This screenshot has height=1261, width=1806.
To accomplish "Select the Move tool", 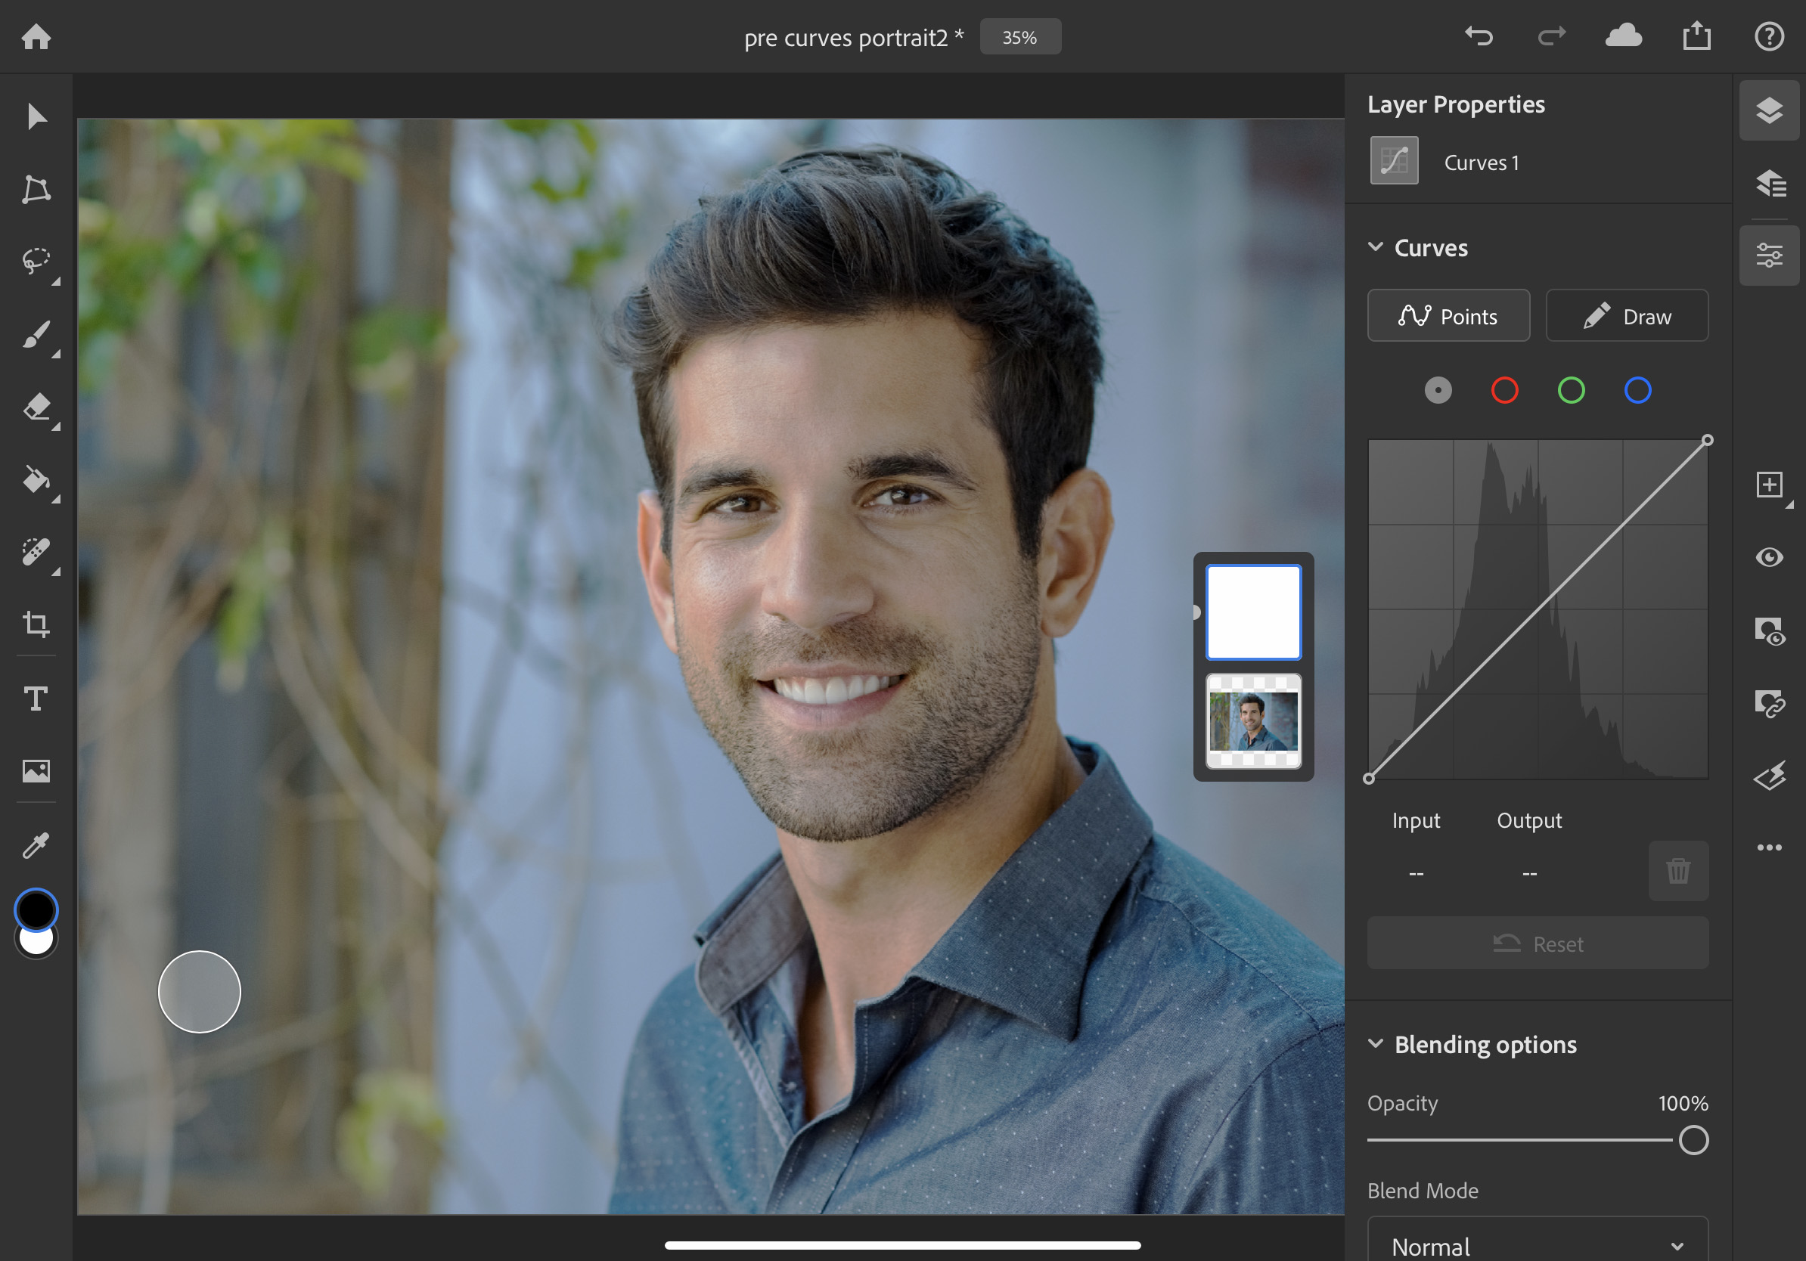I will point(36,116).
